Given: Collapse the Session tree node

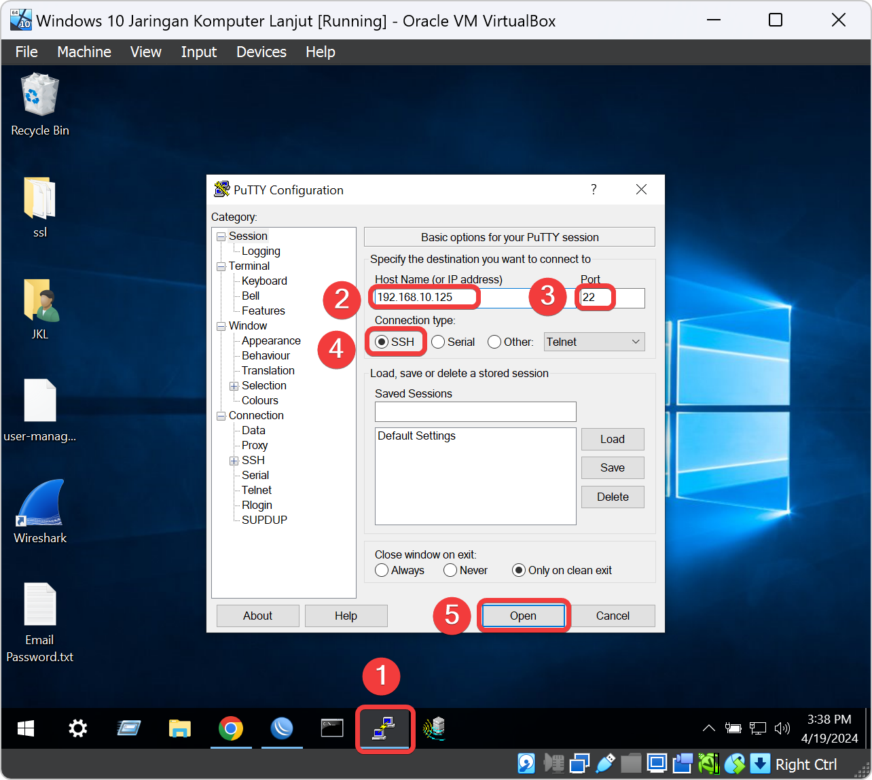Looking at the screenshot, I should pos(221,236).
